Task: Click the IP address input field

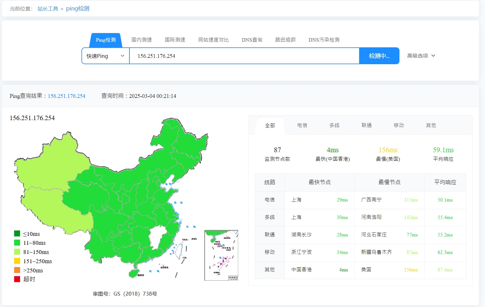Action: [244, 56]
